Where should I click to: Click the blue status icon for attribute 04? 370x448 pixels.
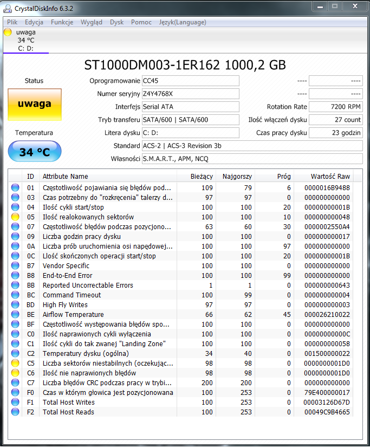(15, 207)
